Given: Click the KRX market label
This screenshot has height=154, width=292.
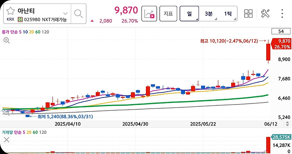Looking at the screenshot, I should (11, 19).
